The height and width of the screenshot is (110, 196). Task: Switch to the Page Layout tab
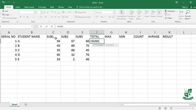[29, 7]
